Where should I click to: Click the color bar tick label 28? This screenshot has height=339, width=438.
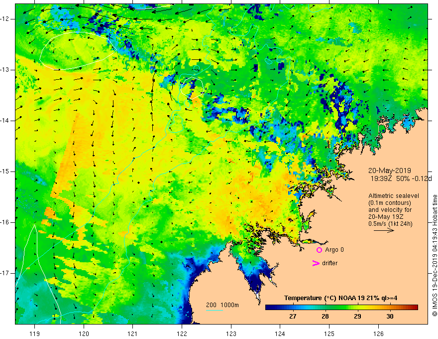coord(325,317)
